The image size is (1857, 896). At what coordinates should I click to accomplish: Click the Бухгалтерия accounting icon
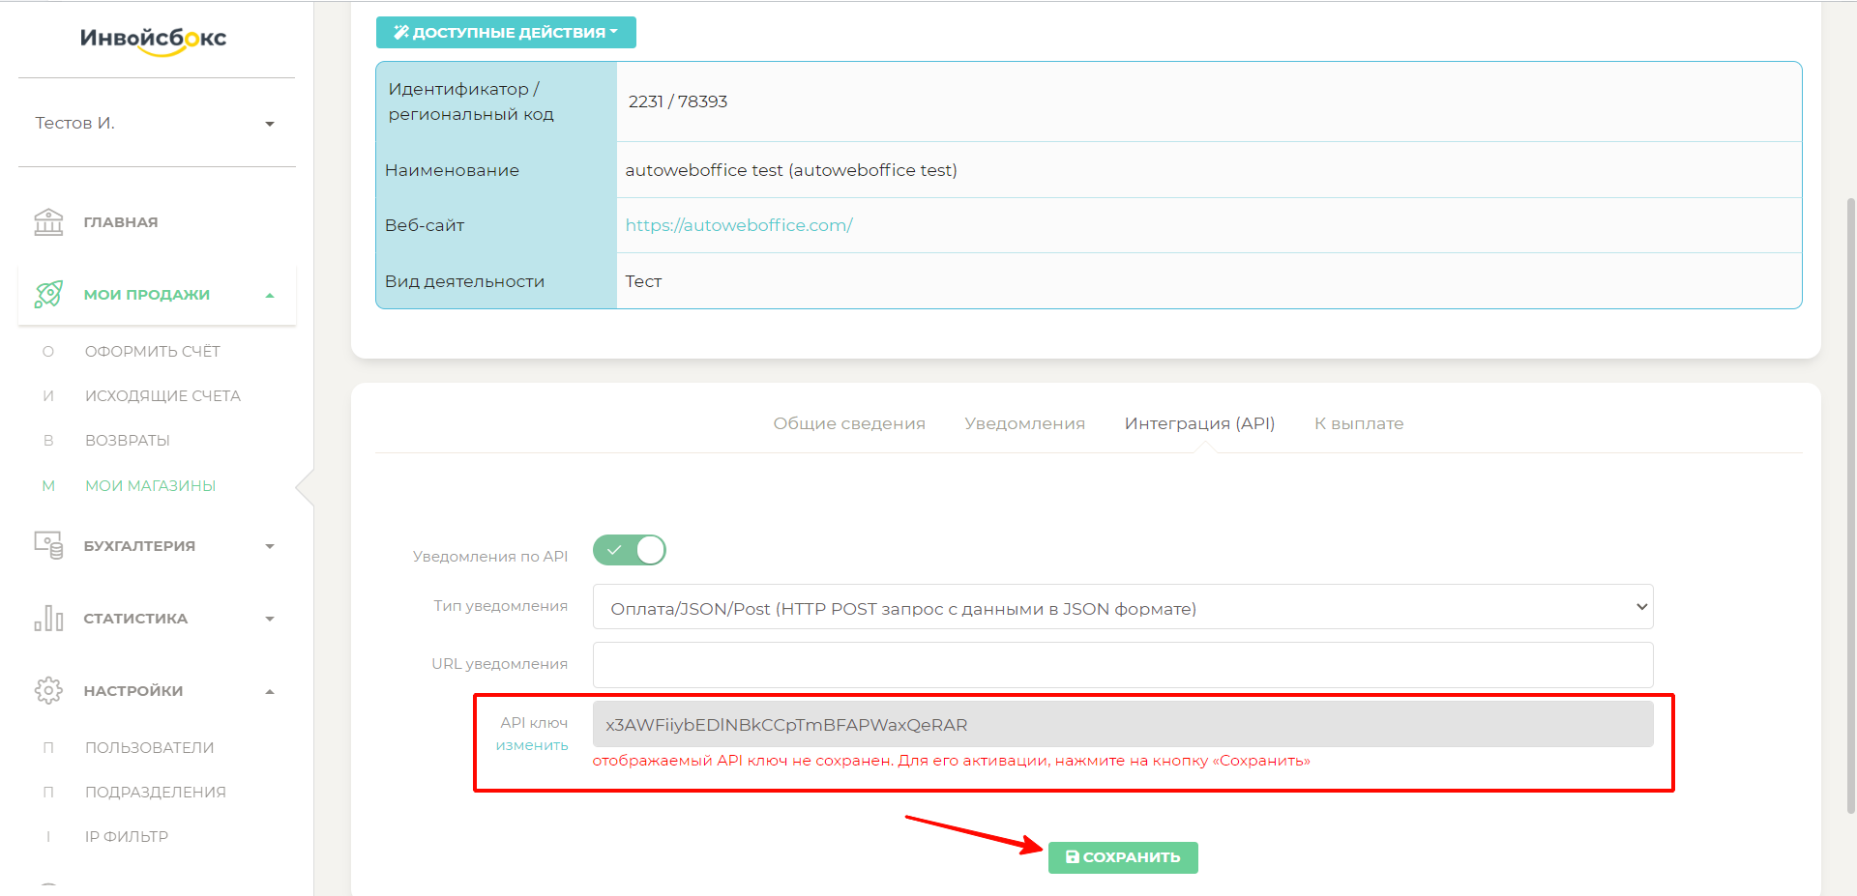point(48,546)
